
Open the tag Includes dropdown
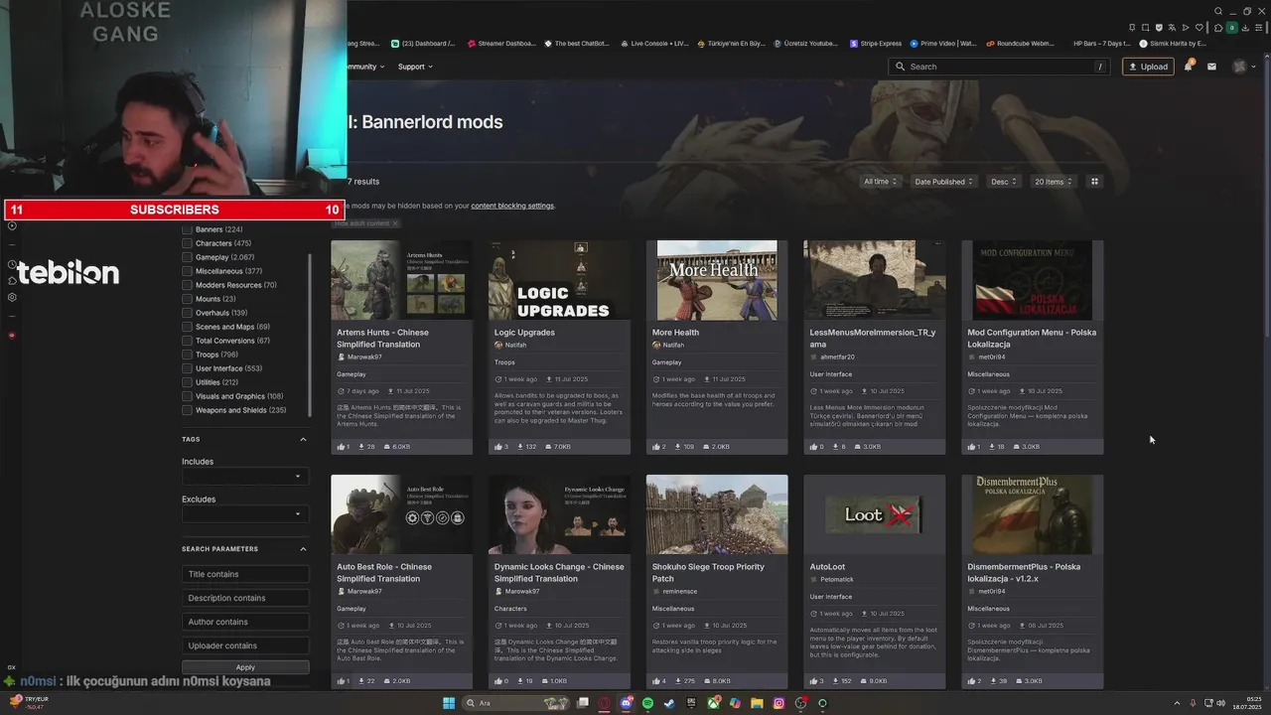pyautogui.click(x=245, y=477)
